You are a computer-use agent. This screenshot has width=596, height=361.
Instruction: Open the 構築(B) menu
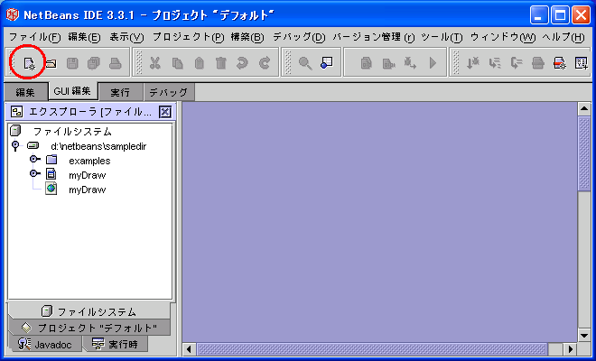[x=247, y=37]
